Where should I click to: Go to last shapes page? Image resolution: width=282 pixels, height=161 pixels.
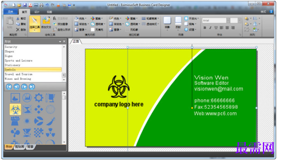coord(32,87)
